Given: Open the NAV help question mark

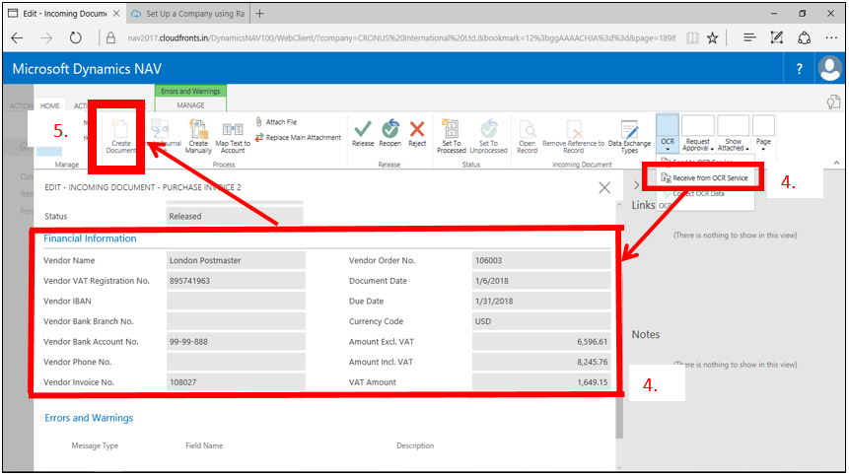Looking at the screenshot, I should tap(799, 69).
